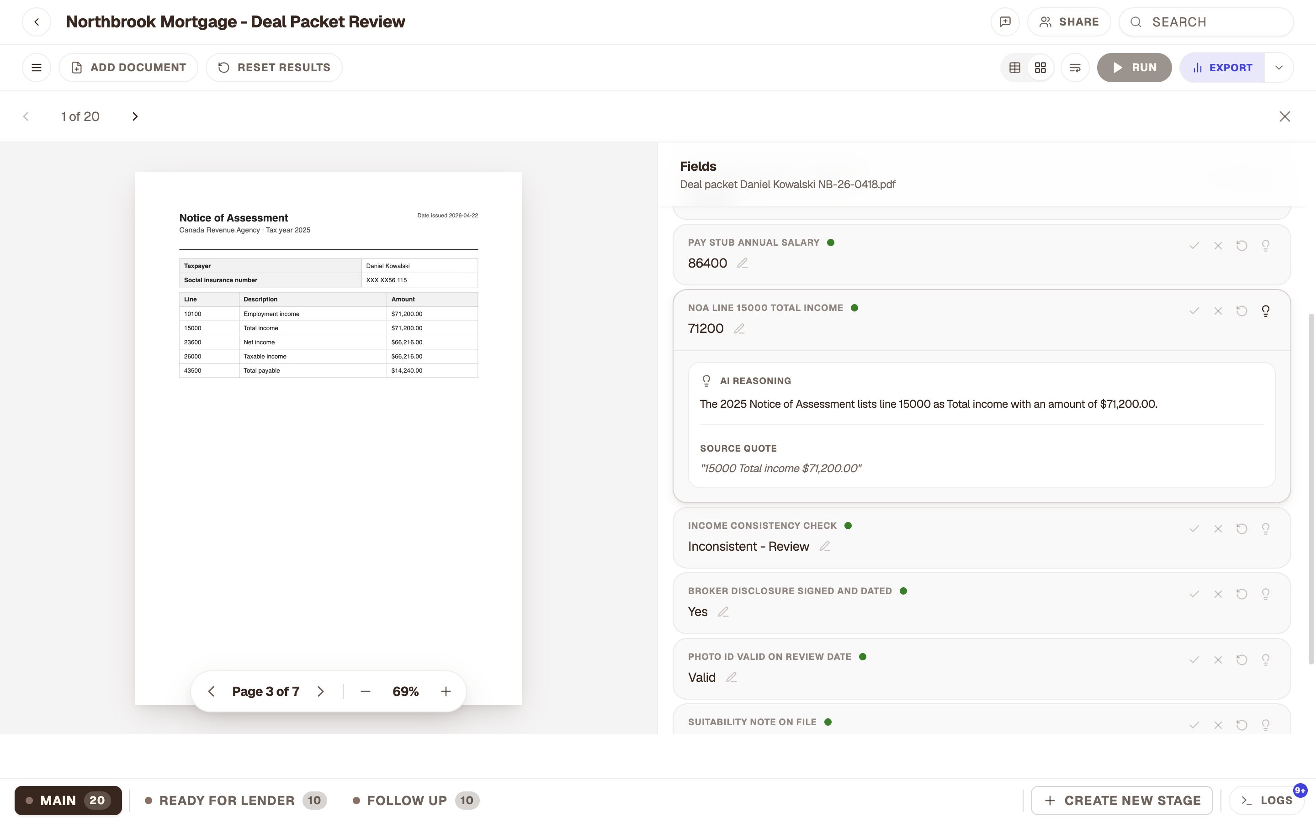Expand the Export dropdown arrow
The height and width of the screenshot is (822, 1316).
[x=1279, y=68]
